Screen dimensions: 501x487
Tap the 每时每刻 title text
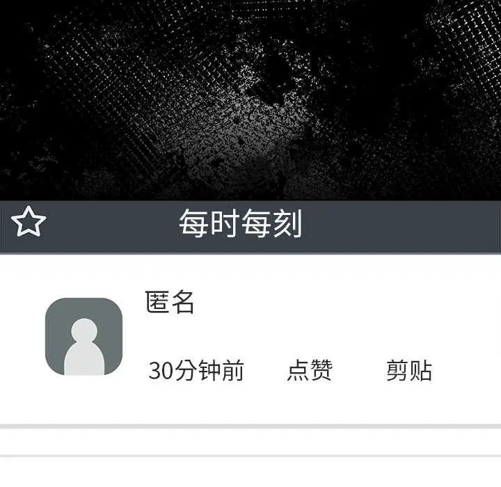240,223
